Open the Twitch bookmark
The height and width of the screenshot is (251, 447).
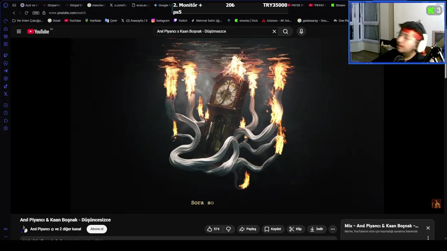tap(181, 21)
